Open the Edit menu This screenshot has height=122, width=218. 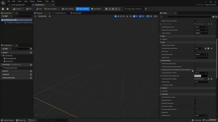[x=14, y=1]
